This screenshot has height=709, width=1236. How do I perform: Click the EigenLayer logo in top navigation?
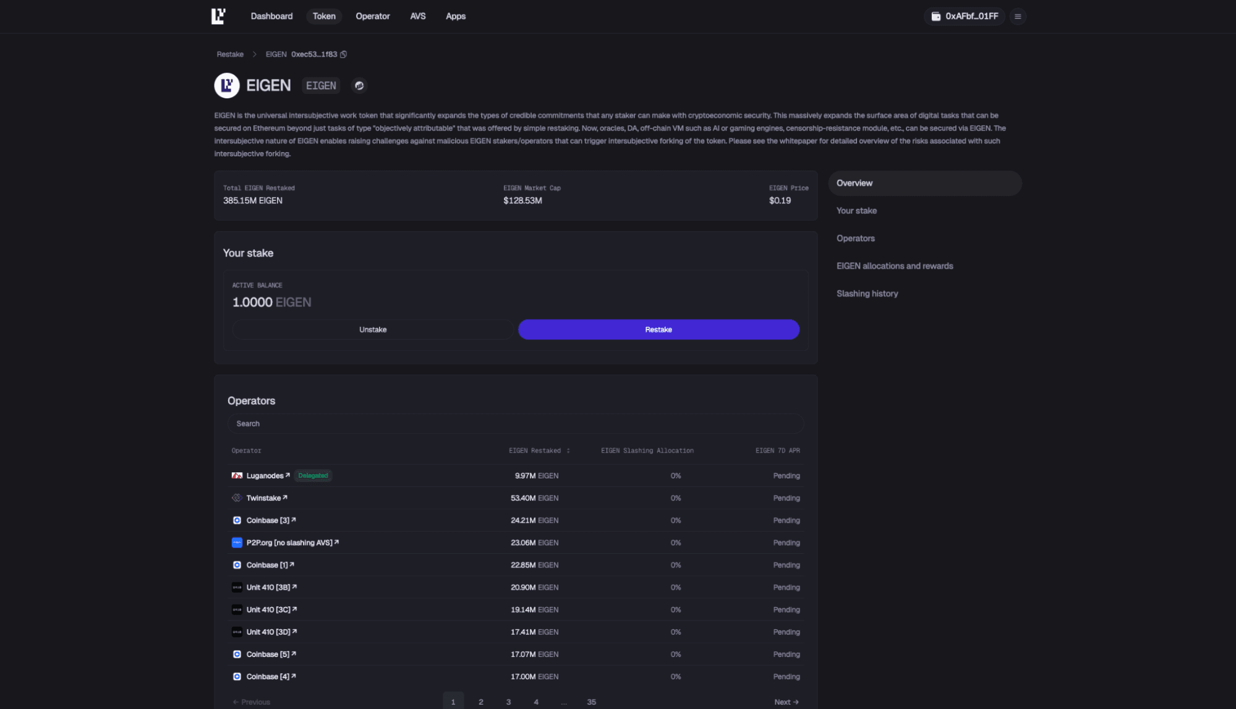[218, 16]
